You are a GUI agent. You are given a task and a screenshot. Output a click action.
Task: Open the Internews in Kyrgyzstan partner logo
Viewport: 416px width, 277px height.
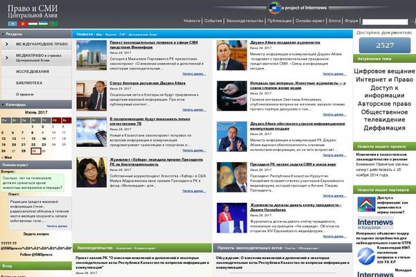pyautogui.click(x=375, y=223)
